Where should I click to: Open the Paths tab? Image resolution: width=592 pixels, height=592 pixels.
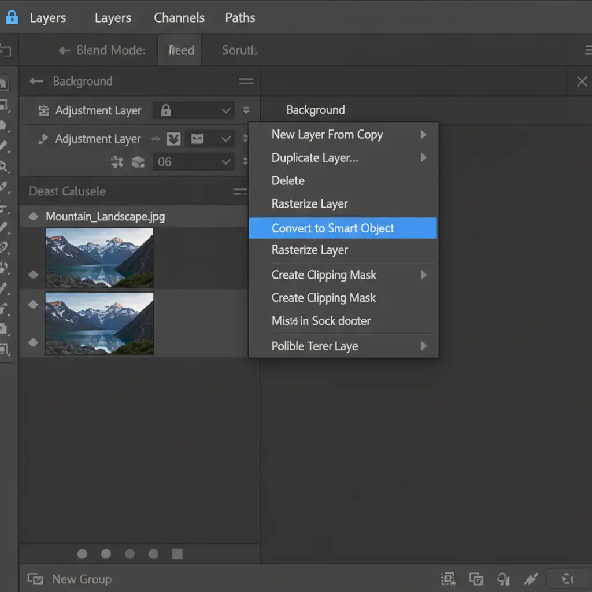coord(240,18)
